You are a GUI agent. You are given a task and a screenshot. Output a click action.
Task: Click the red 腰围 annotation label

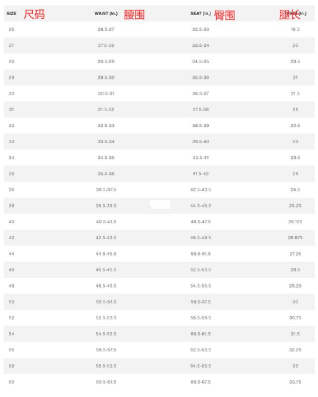134,15
